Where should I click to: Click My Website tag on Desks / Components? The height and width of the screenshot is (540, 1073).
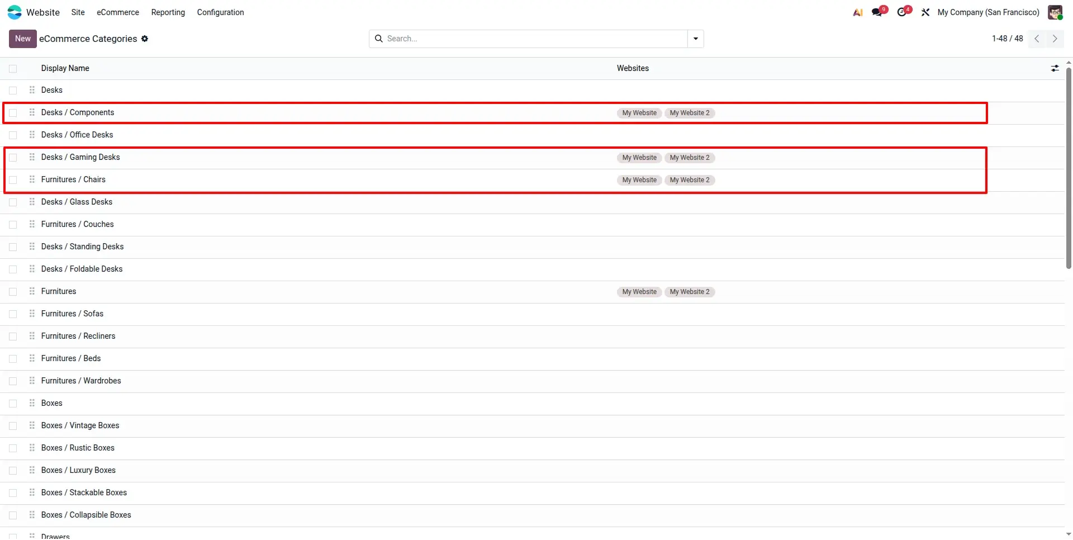(x=639, y=113)
